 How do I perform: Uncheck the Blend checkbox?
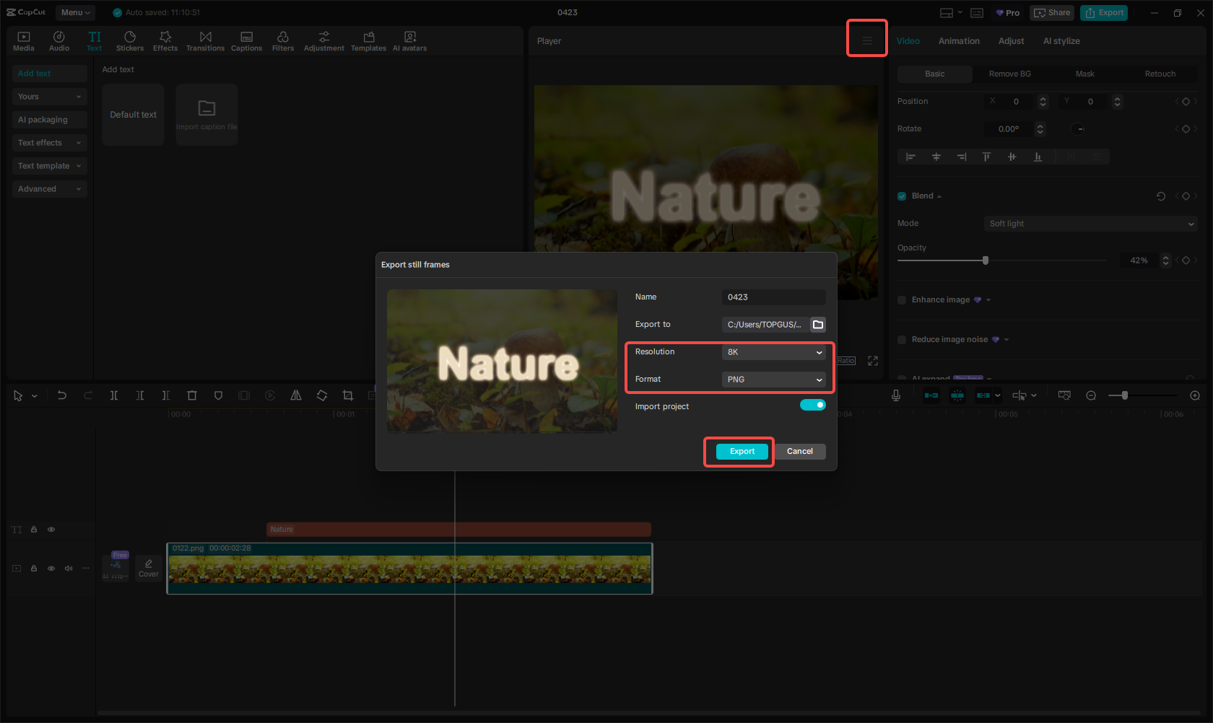pyautogui.click(x=902, y=196)
